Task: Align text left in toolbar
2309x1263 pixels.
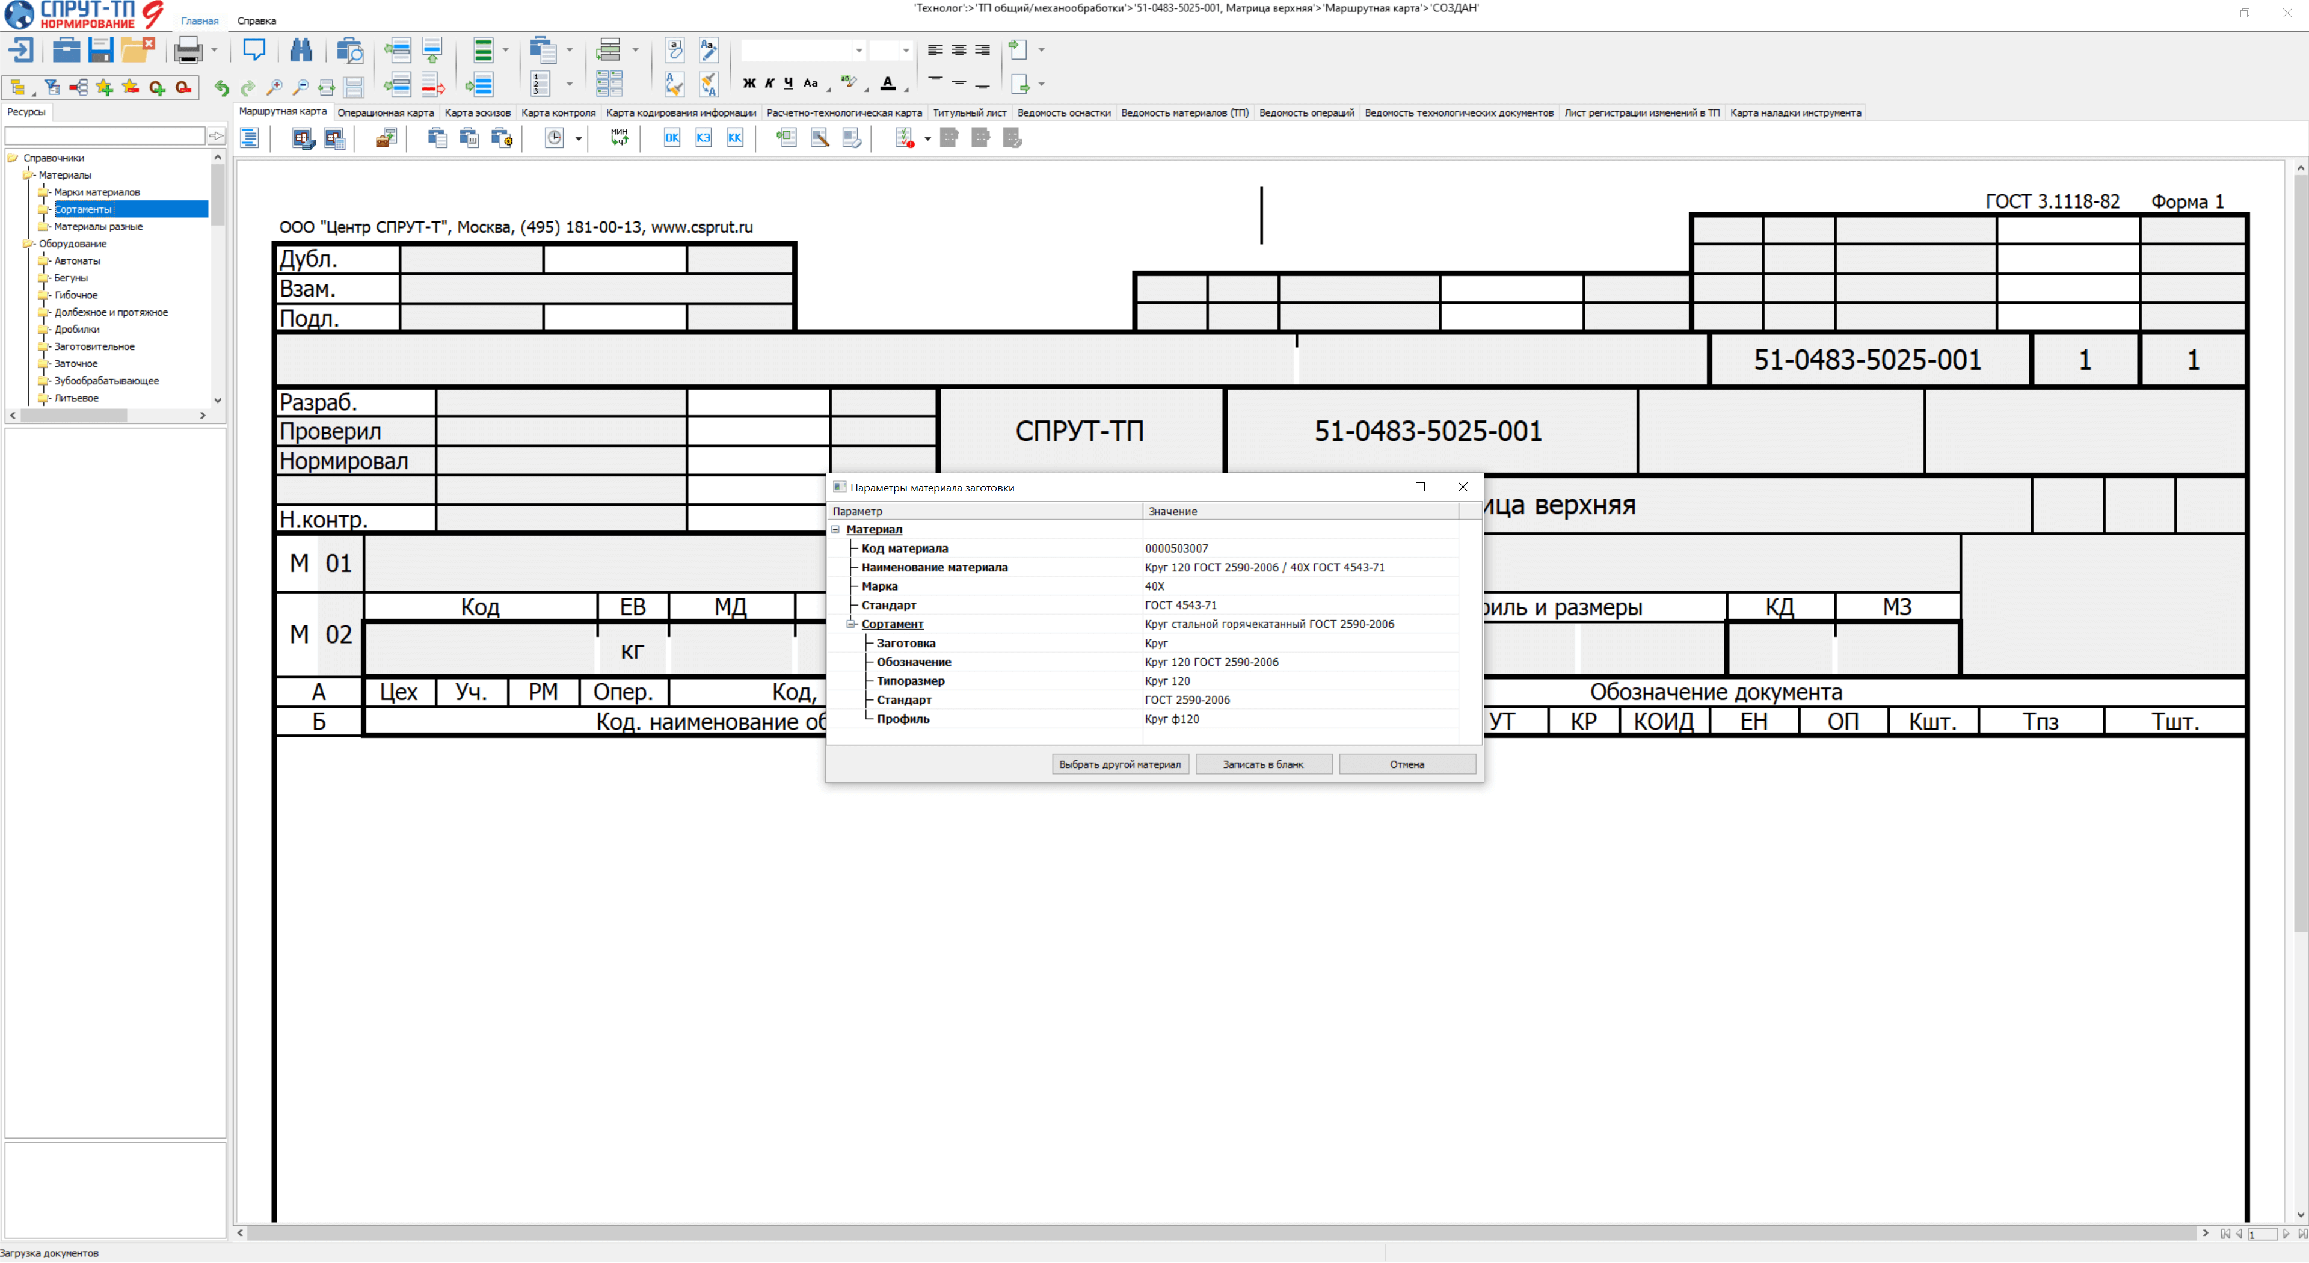Action: click(x=935, y=50)
